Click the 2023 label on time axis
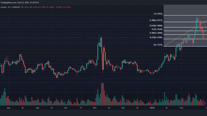207x116 pixels. (152, 108)
